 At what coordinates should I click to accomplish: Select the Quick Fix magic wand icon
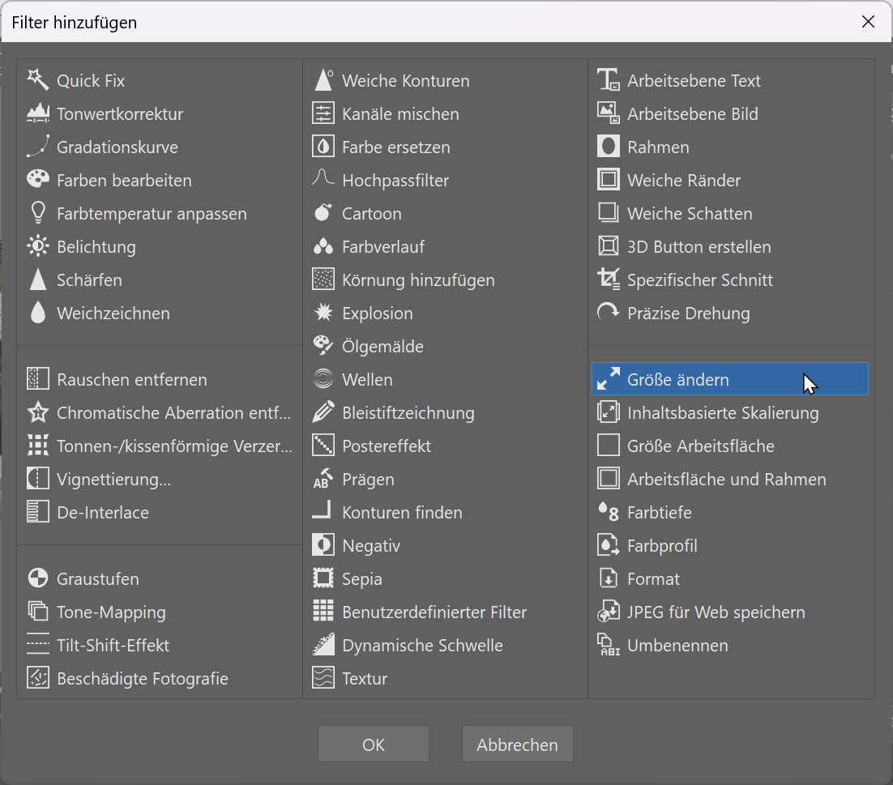coord(38,79)
